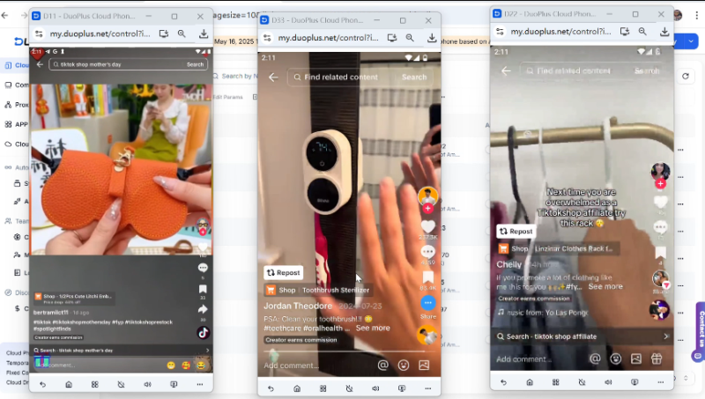Like the Toothbrush Sterilizer video in D33

pyautogui.click(x=428, y=227)
